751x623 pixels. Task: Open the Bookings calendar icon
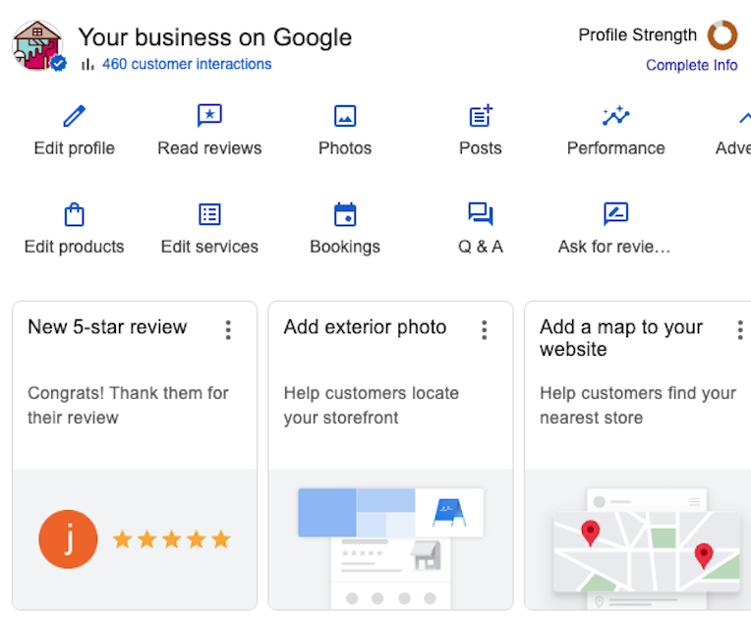point(345,214)
